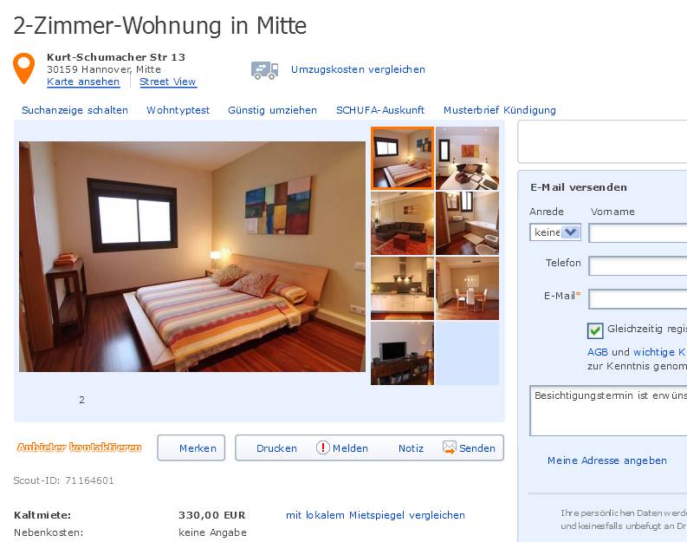Select the TV room thumbnail
The height and width of the screenshot is (542, 687).
click(x=402, y=354)
